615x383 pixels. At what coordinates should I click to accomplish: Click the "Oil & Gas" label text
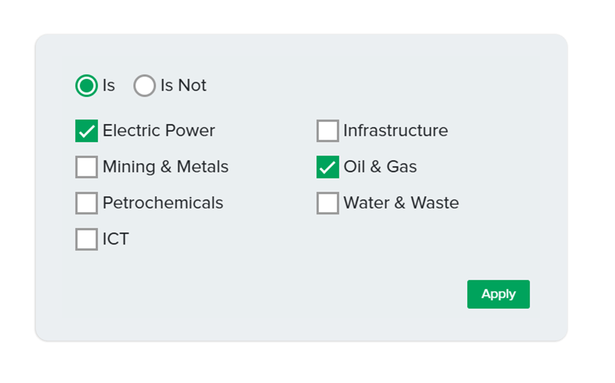coord(380,167)
